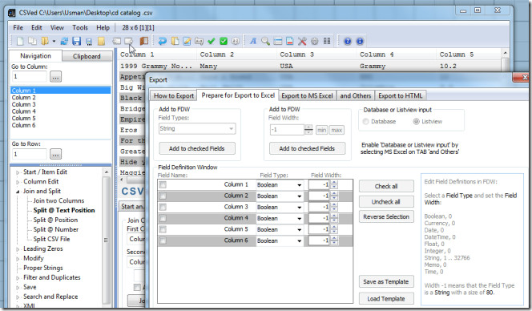Click the yellow note page toolbar icon
This screenshot has width=532, height=311.
(x=101, y=41)
